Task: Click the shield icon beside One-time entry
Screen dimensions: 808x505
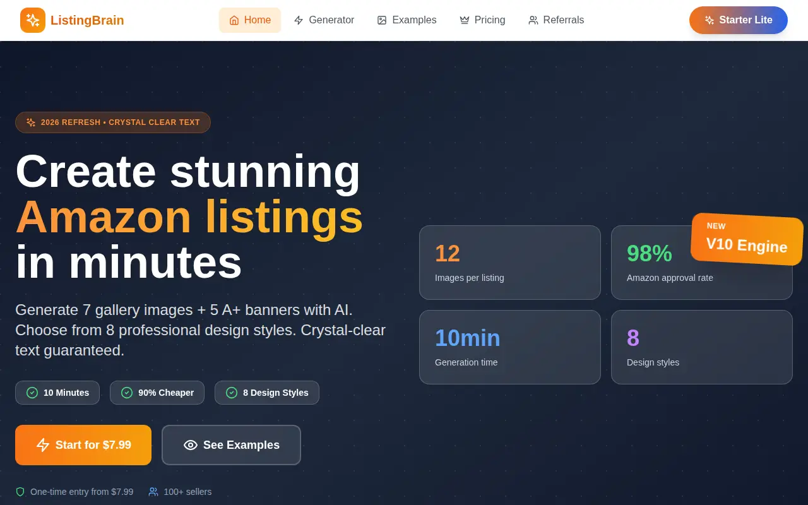Action: pyautogui.click(x=20, y=492)
